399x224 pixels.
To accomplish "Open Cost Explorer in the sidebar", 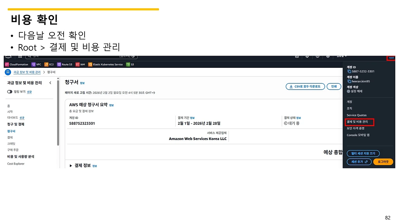I will [16, 164].
